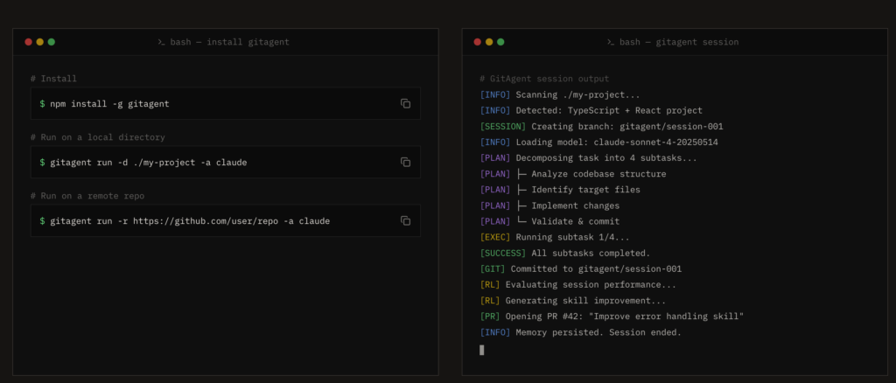
Task: Click the terminal prompt icon in gitagent session title
Action: tap(611, 42)
